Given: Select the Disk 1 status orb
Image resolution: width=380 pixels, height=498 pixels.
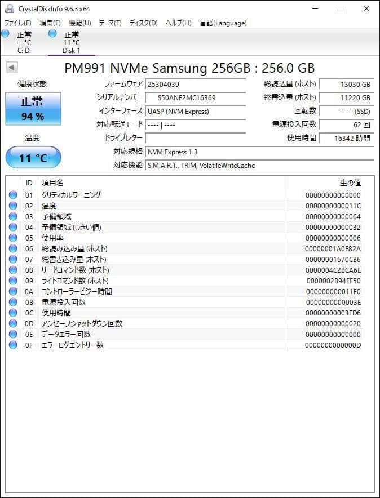Looking at the screenshot, I should pyautogui.click(x=52, y=33).
